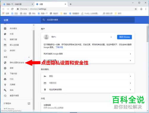This screenshot has height=113, width=149.
Task: Open Printing printer icon in sidebar
Action: (5, 79)
